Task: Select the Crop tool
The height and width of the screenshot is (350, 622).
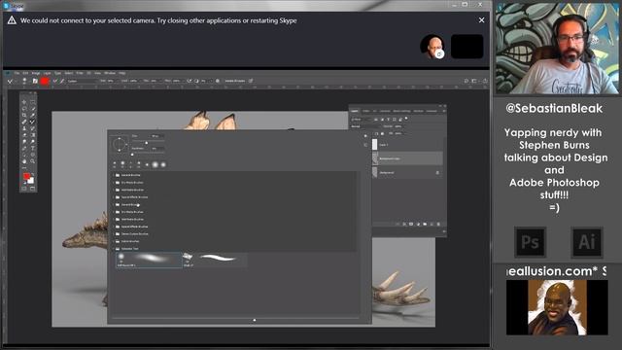Action: [x=24, y=115]
